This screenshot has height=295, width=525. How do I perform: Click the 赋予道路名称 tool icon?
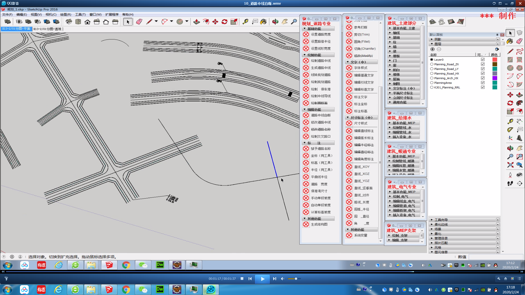click(x=306, y=149)
